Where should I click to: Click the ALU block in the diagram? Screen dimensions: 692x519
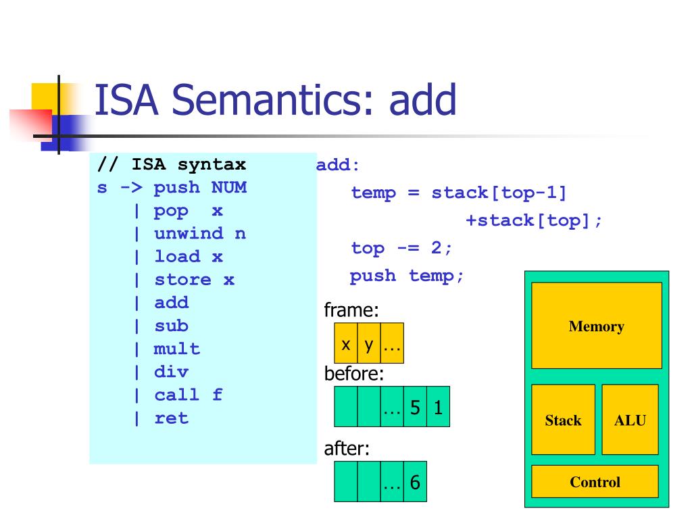631,420
